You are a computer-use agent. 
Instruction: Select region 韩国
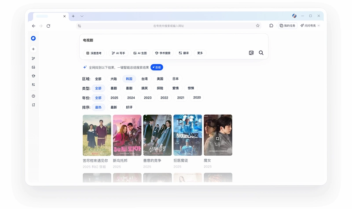(x=129, y=79)
